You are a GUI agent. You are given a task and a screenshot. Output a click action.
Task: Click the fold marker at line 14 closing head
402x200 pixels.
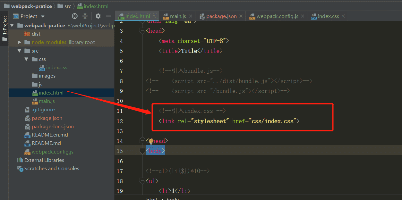coord(142,140)
